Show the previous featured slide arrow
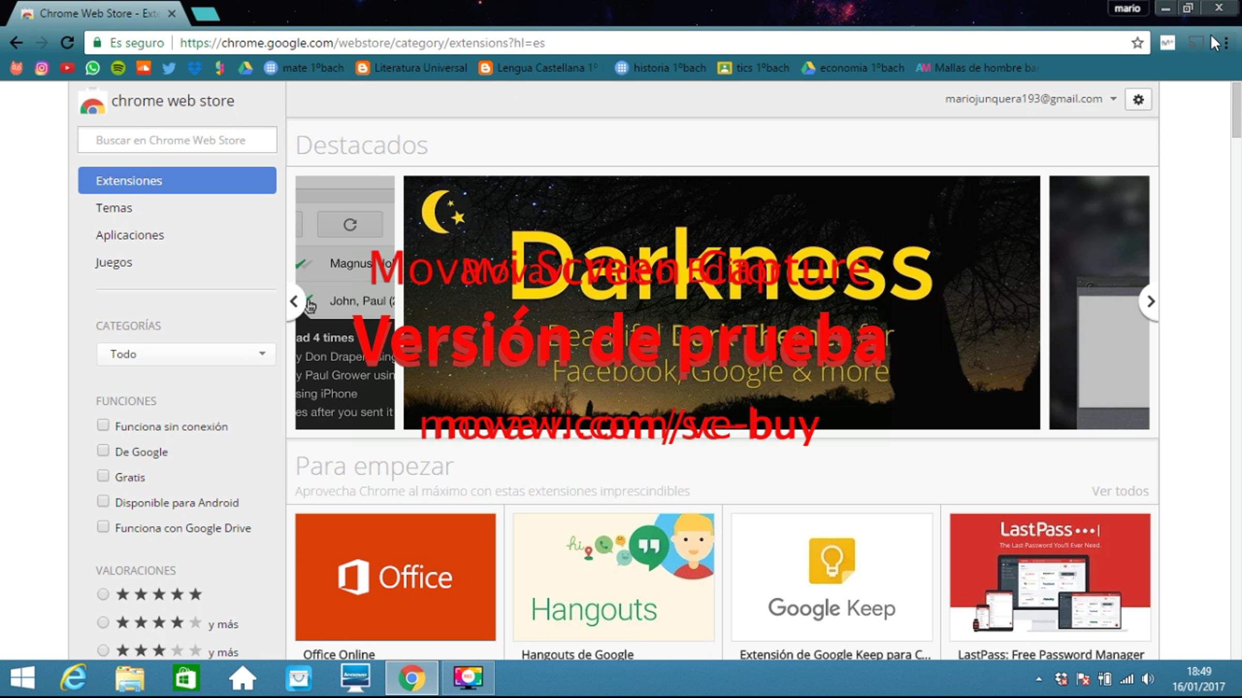 [294, 301]
